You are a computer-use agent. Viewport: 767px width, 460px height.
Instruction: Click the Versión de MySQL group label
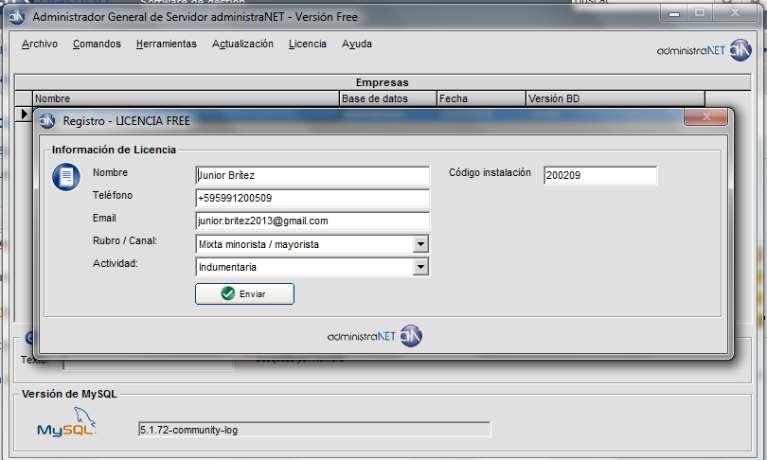click(x=69, y=394)
